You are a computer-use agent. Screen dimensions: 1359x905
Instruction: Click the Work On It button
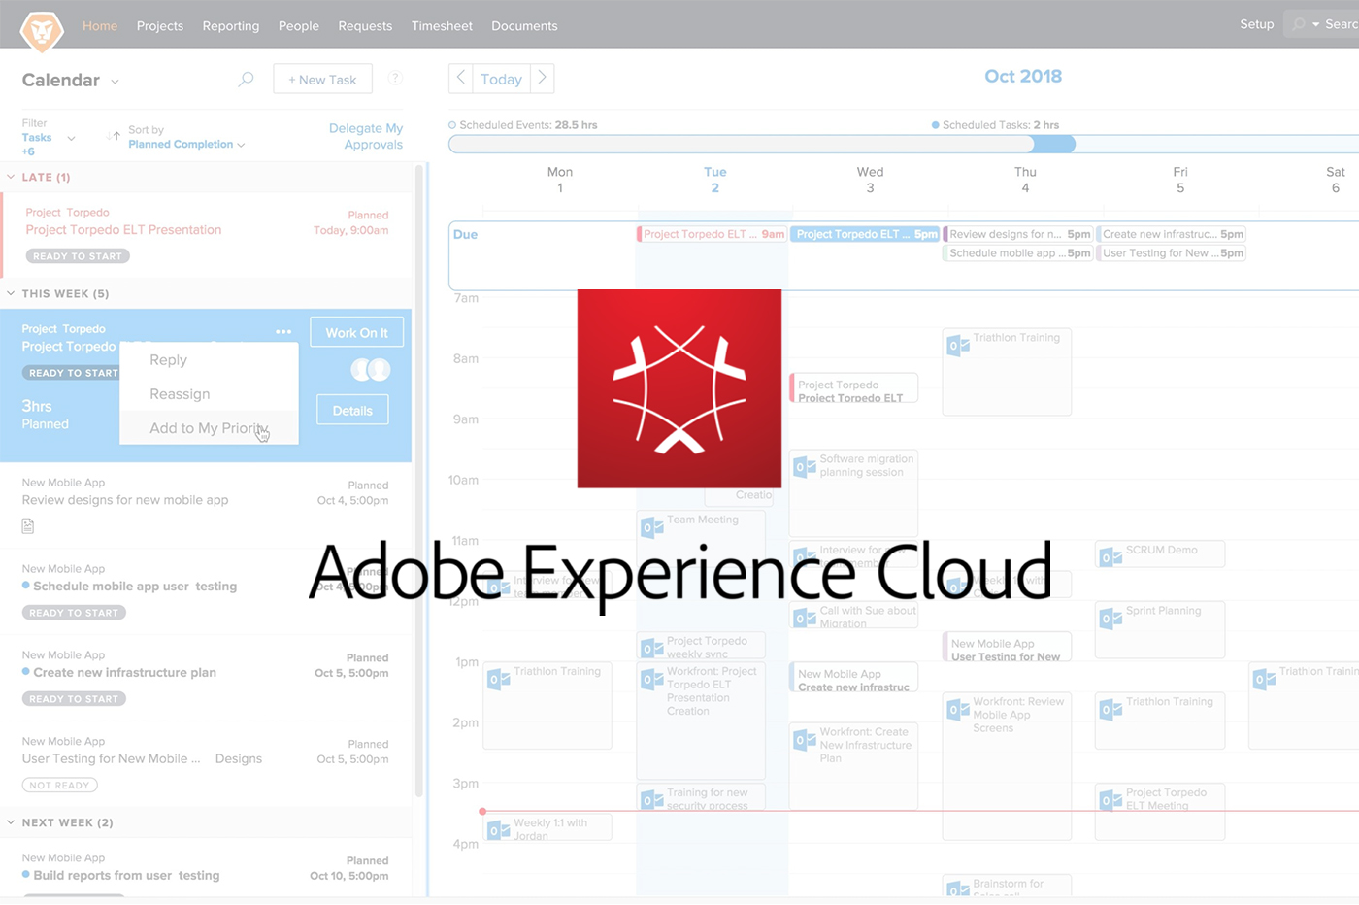(356, 332)
